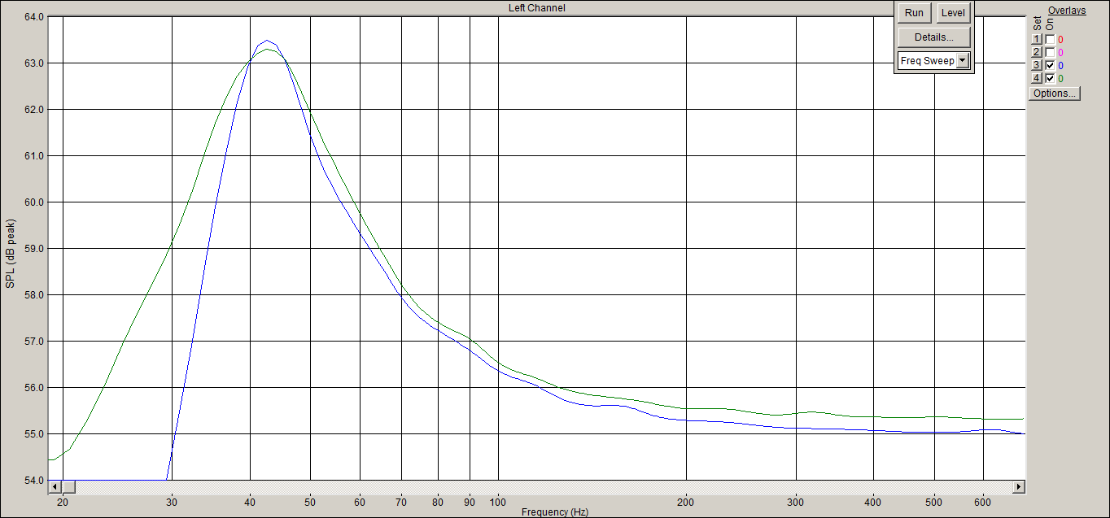Store the curve to overlay Set 3
The image size is (1110, 518).
(x=1037, y=65)
